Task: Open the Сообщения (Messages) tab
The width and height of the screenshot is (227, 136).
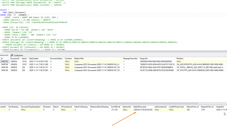Action: (17, 55)
